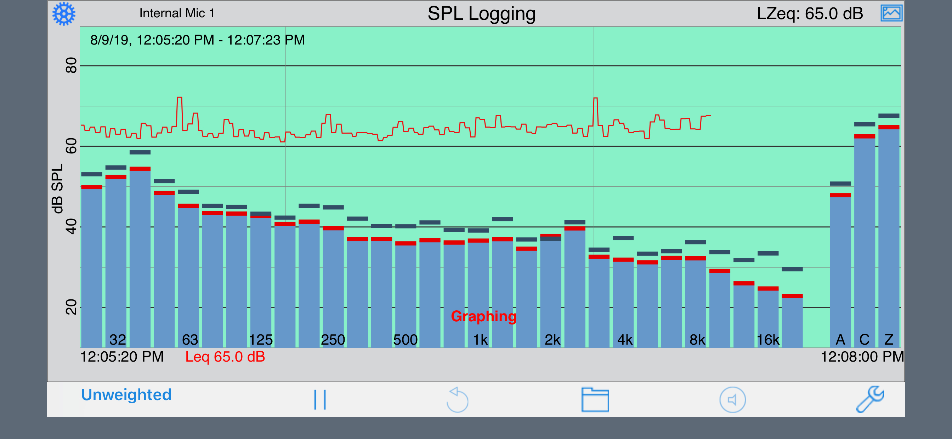952x439 pixels.
Task: Click the 16k band label
Action: click(x=768, y=340)
